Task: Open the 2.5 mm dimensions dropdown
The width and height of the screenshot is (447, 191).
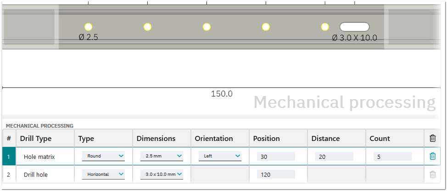Action: (162, 157)
